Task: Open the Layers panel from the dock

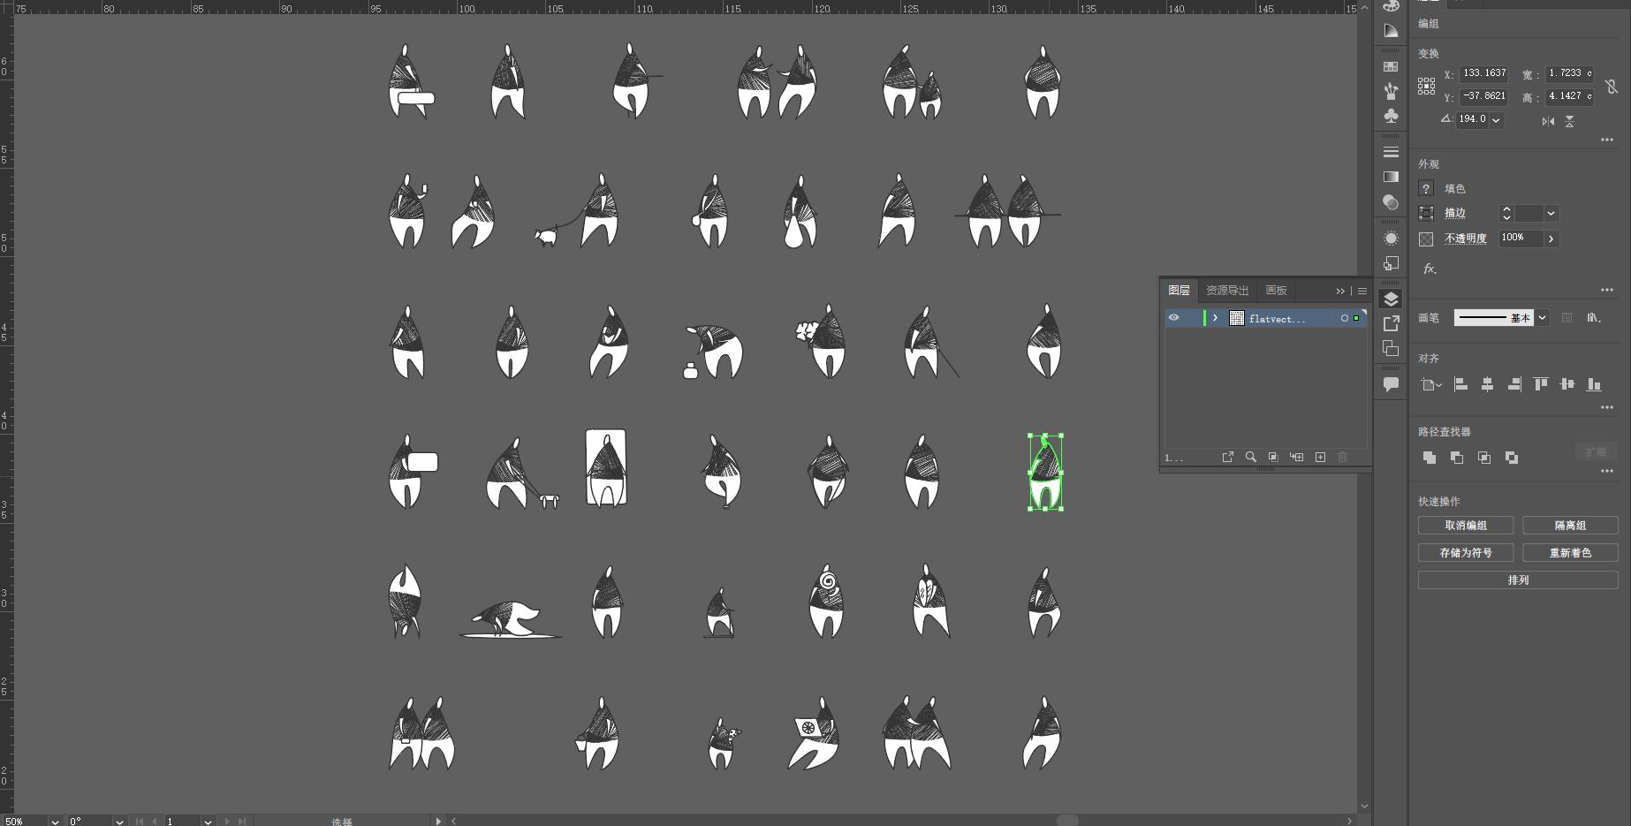Action: [x=1391, y=299]
